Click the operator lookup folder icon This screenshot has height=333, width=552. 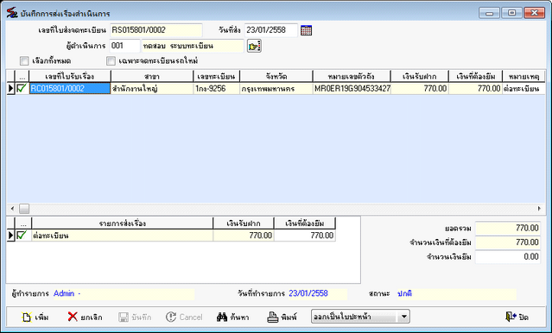[x=254, y=46]
